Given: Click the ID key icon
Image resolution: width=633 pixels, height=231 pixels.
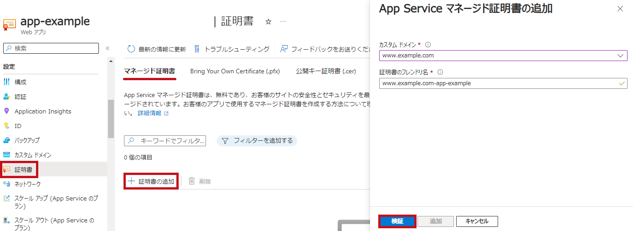Looking at the screenshot, I should [x=6, y=126].
